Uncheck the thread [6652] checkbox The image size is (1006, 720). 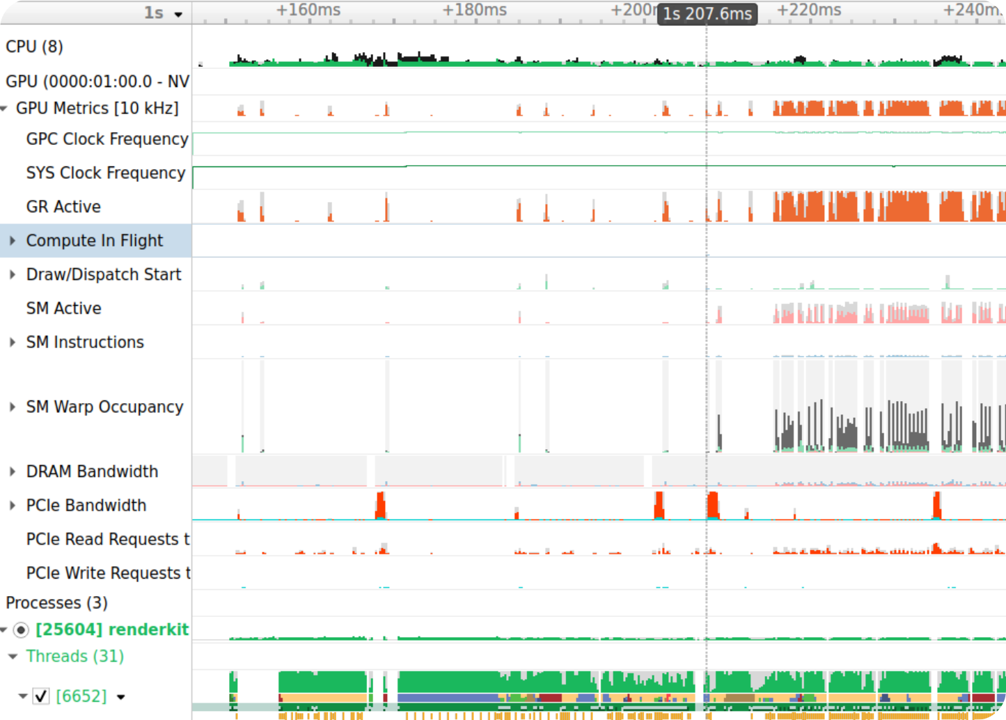tap(41, 696)
